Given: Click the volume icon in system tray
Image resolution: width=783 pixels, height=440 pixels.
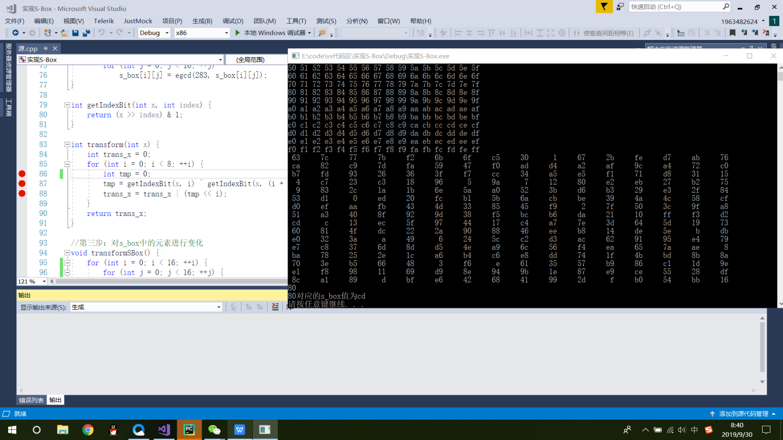Looking at the screenshot, I should (x=682, y=430).
